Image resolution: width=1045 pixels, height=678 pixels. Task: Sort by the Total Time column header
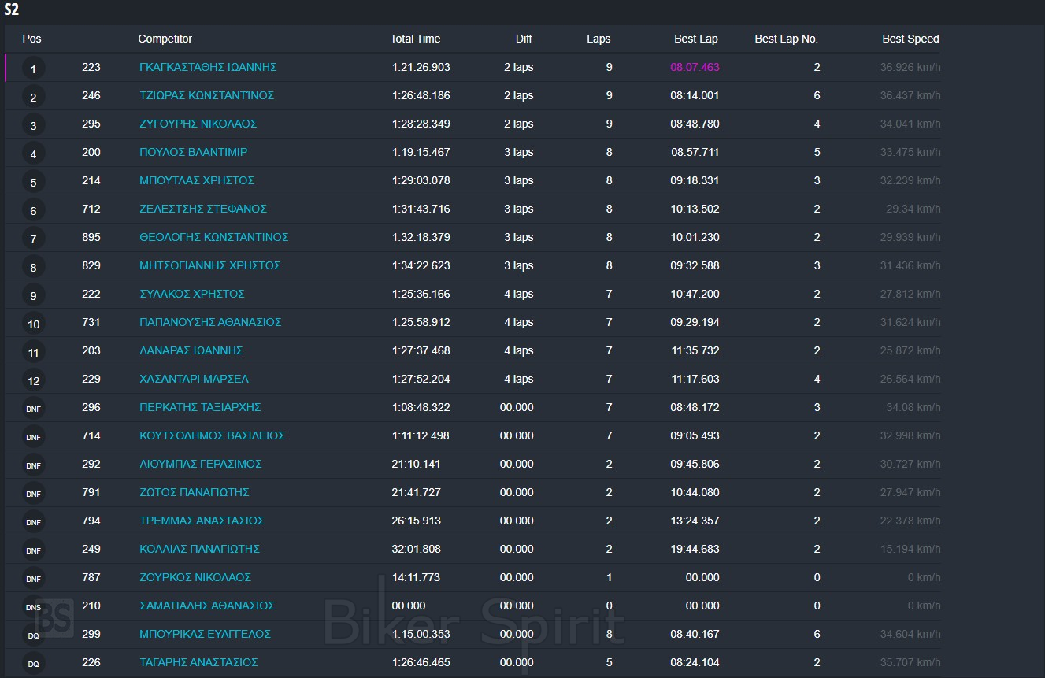click(415, 39)
